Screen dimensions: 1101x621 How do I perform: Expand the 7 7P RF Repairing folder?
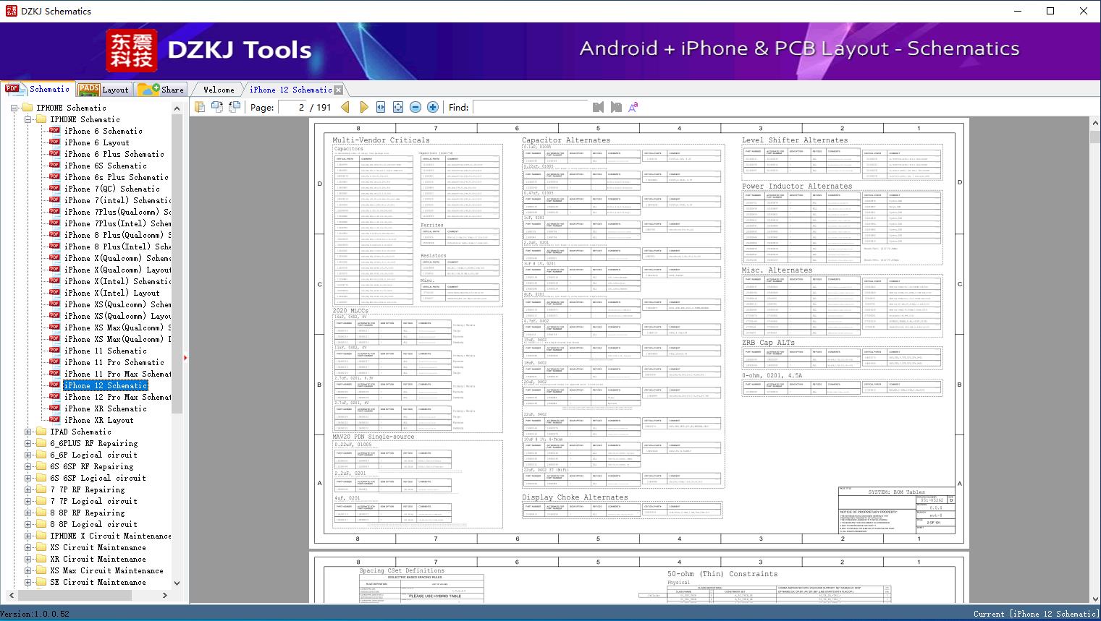(28, 489)
